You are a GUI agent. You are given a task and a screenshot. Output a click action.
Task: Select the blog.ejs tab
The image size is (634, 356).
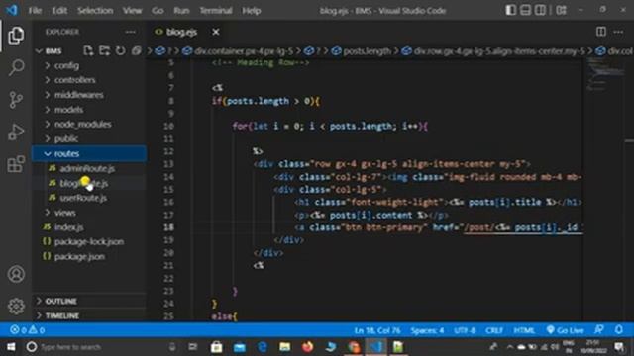181,32
